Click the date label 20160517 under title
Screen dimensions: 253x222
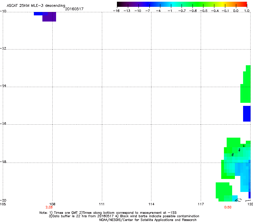tap(74, 9)
